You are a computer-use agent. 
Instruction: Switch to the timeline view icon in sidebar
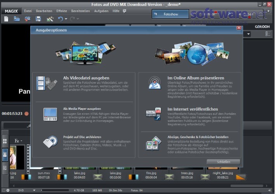[x=5, y=154]
